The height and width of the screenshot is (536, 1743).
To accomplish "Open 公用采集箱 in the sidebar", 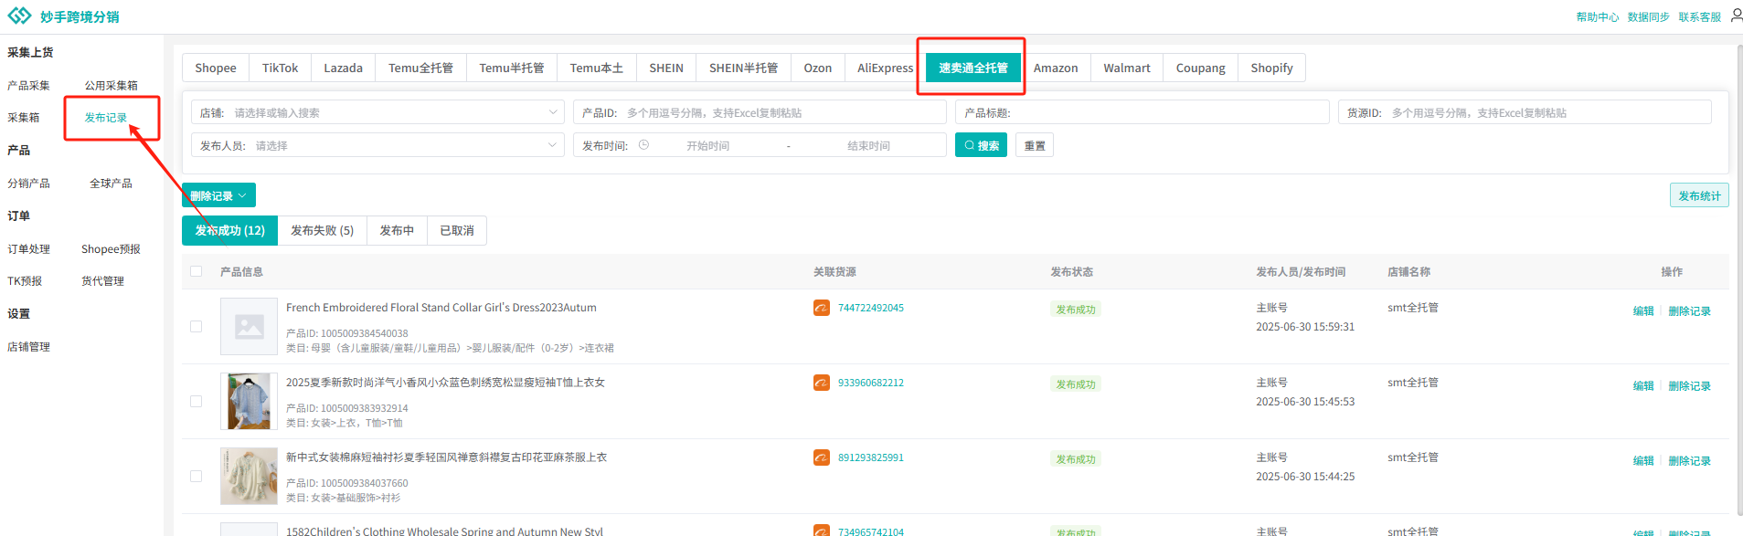I will 112,85.
